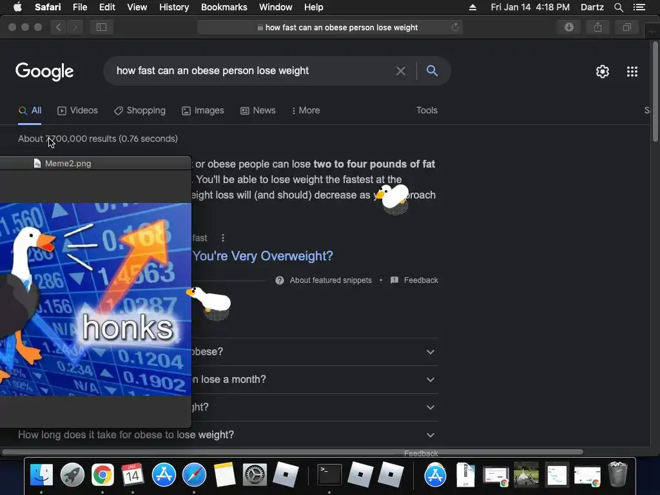Viewport: 660px width, 495px height.
Task: Go to the Google homepage via logo
Action: 44,72
